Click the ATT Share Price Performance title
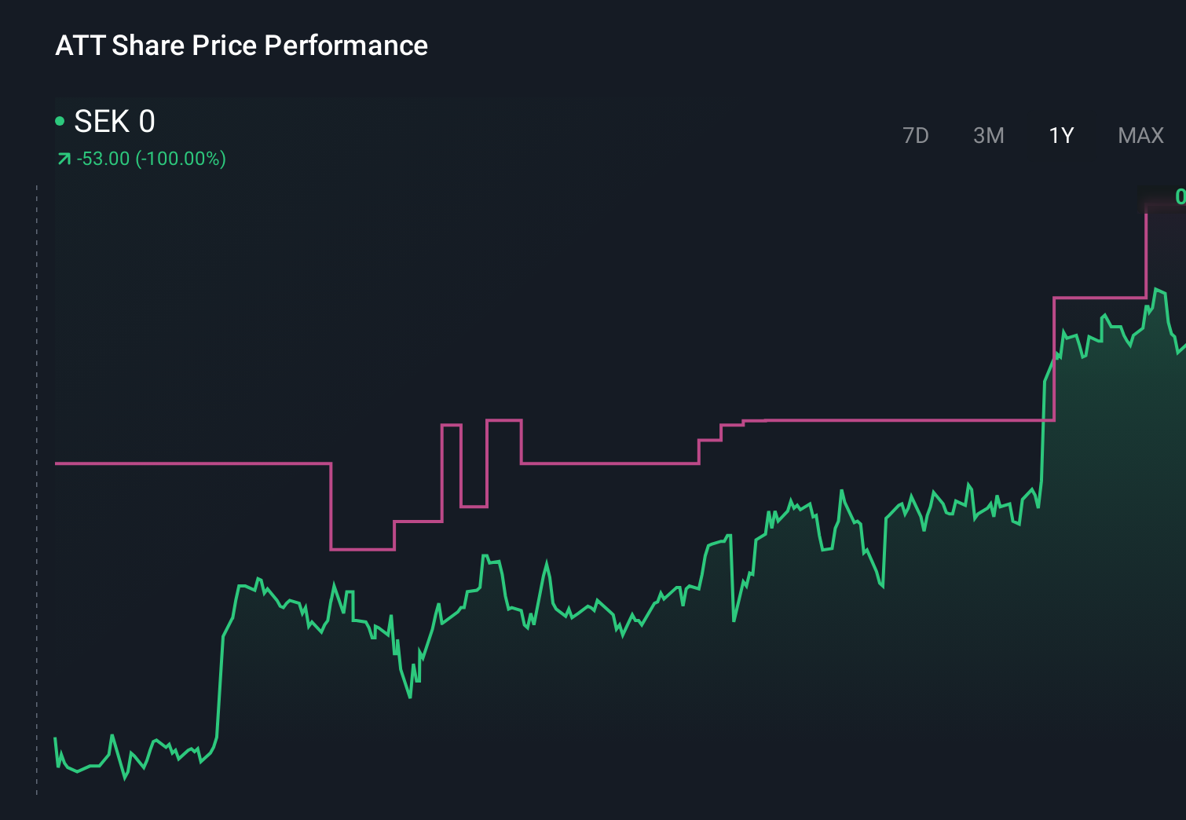1186x820 pixels. click(241, 46)
